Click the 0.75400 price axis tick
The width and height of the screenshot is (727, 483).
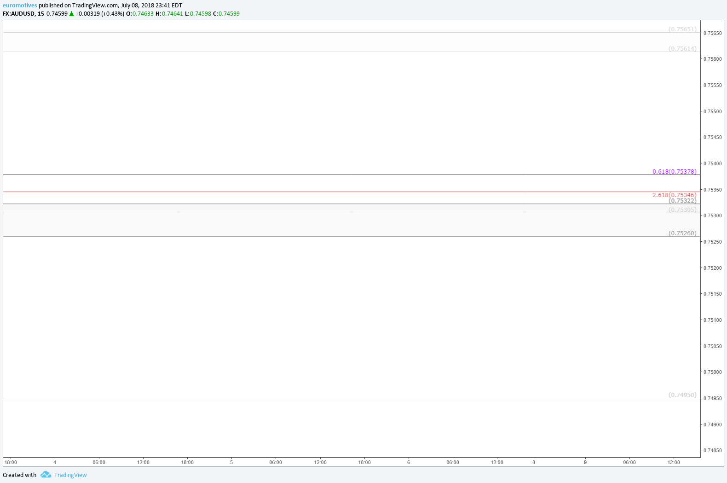pos(713,163)
